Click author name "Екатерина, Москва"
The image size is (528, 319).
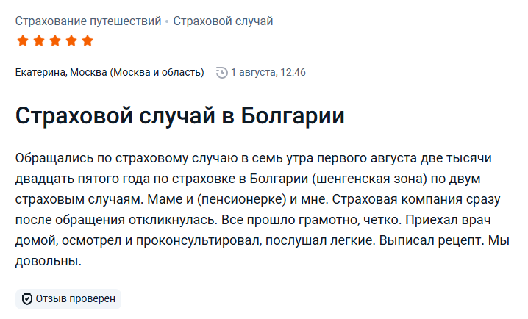point(60,72)
